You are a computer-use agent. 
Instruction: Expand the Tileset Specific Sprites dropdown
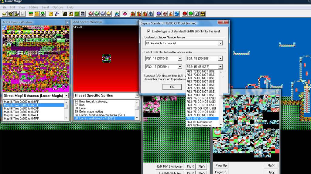[137, 95]
